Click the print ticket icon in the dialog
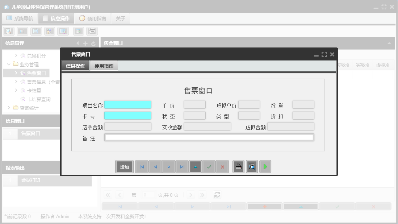Viewport: 398px width, 224px height. pyautogui.click(x=238, y=166)
